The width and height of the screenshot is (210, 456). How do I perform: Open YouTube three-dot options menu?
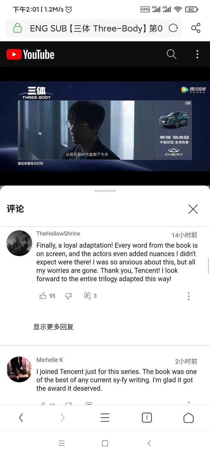[197, 54]
